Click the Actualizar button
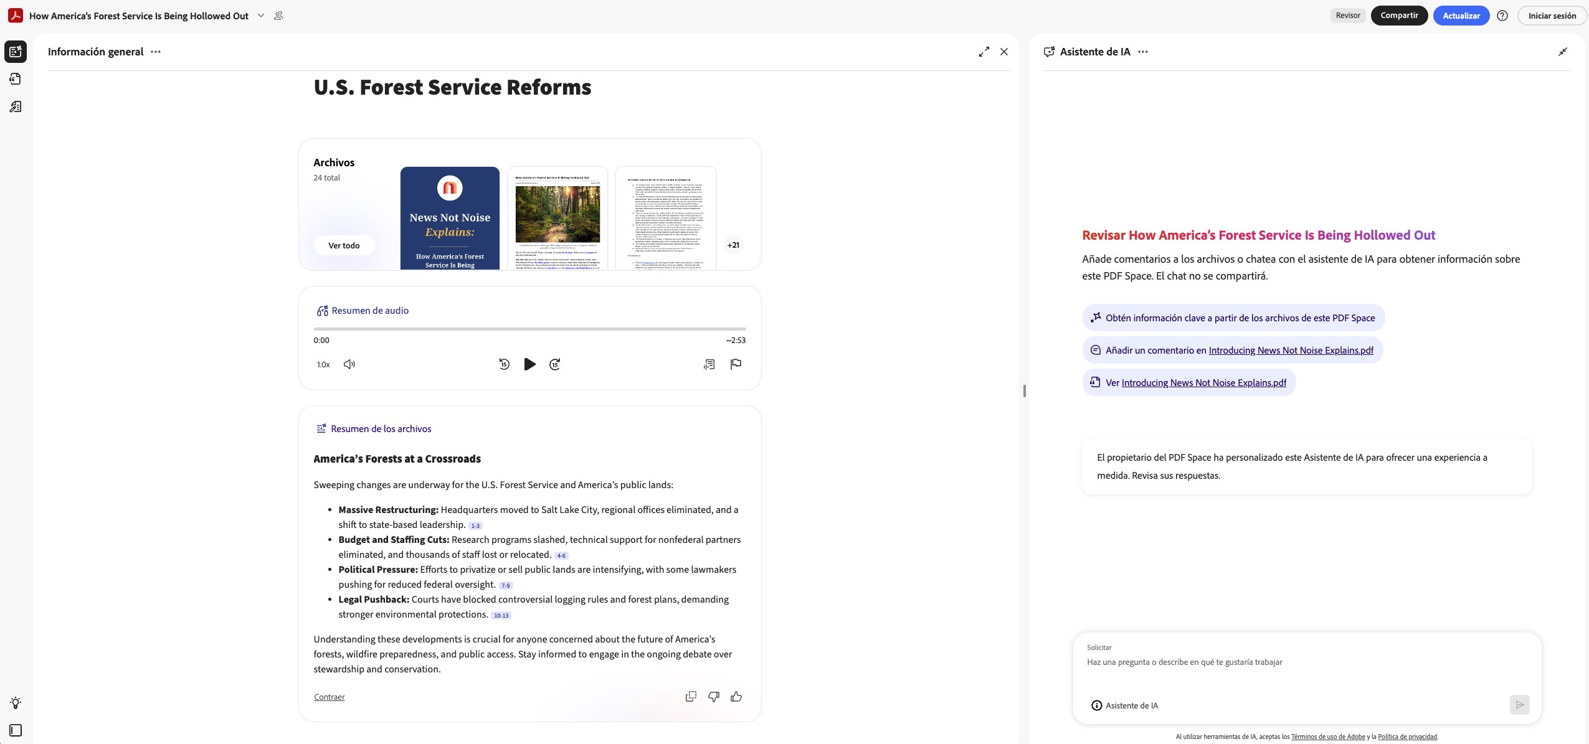This screenshot has height=744, width=1589. 1461,16
